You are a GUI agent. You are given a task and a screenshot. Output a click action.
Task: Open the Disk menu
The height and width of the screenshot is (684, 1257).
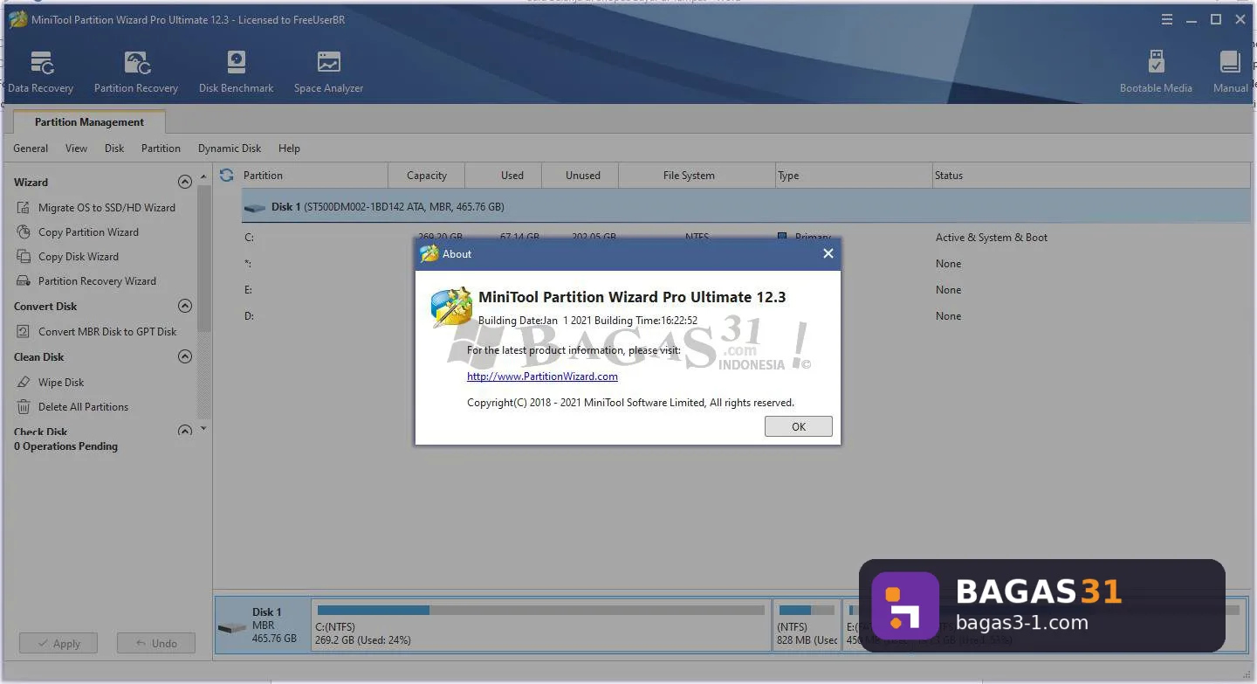pyautogui.click(x=114, y=149)
